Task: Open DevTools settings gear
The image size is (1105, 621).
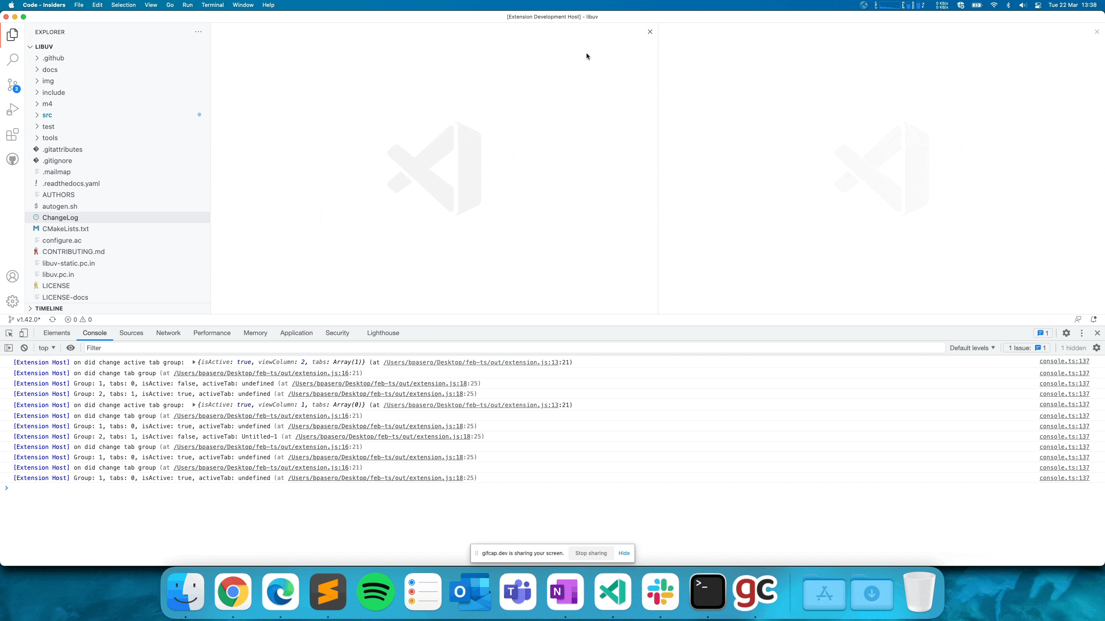Action: 1066,333
